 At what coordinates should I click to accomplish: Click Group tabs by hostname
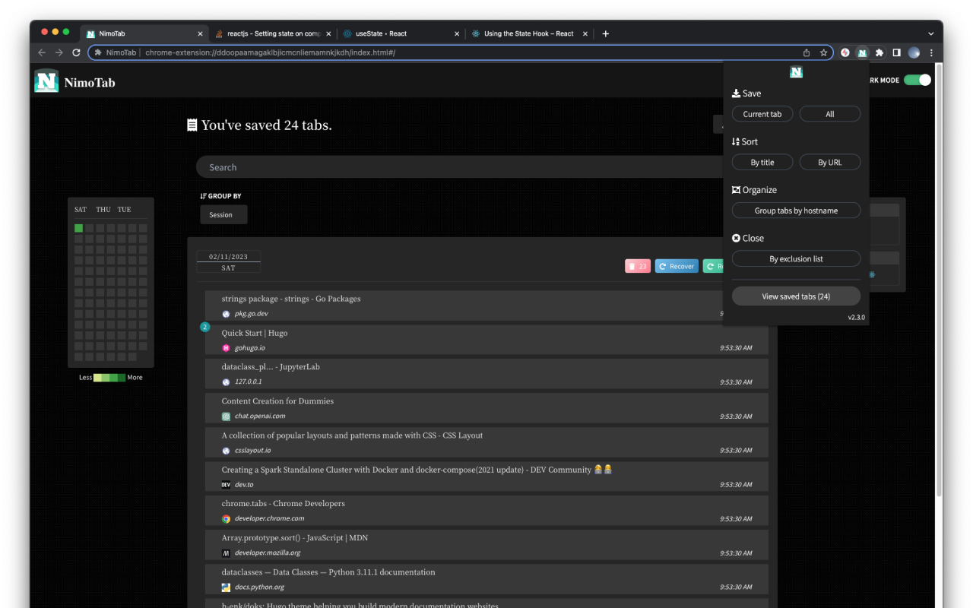tap(796, 211)
